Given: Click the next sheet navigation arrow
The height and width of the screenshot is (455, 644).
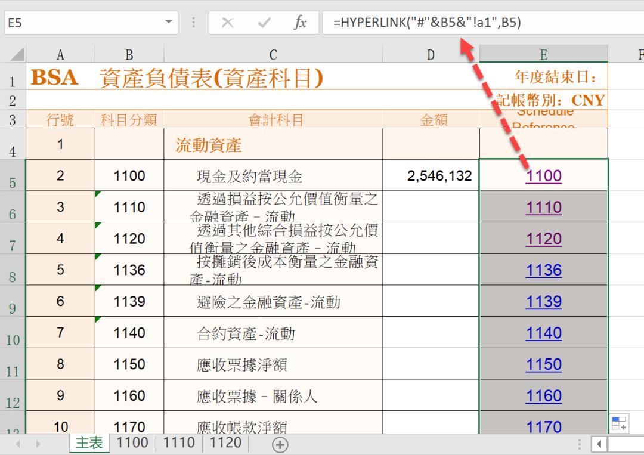Looking at the screenshot, I should [x=37, y=444].
